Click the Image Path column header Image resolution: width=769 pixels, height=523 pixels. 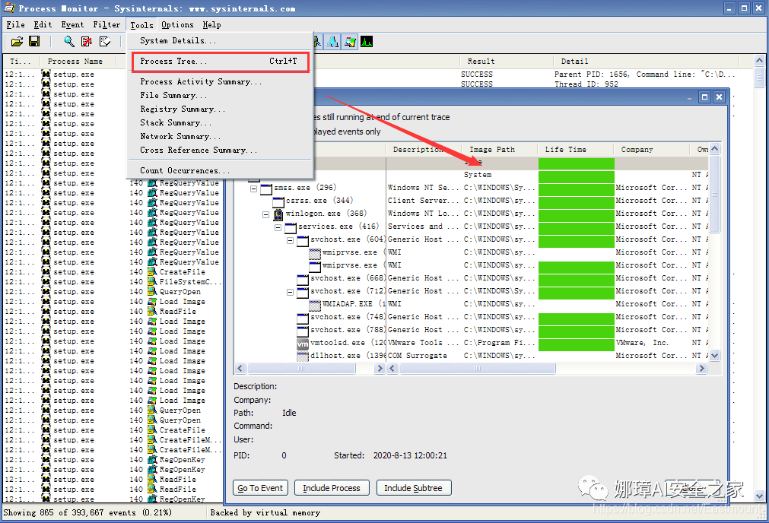coord(499,150)
